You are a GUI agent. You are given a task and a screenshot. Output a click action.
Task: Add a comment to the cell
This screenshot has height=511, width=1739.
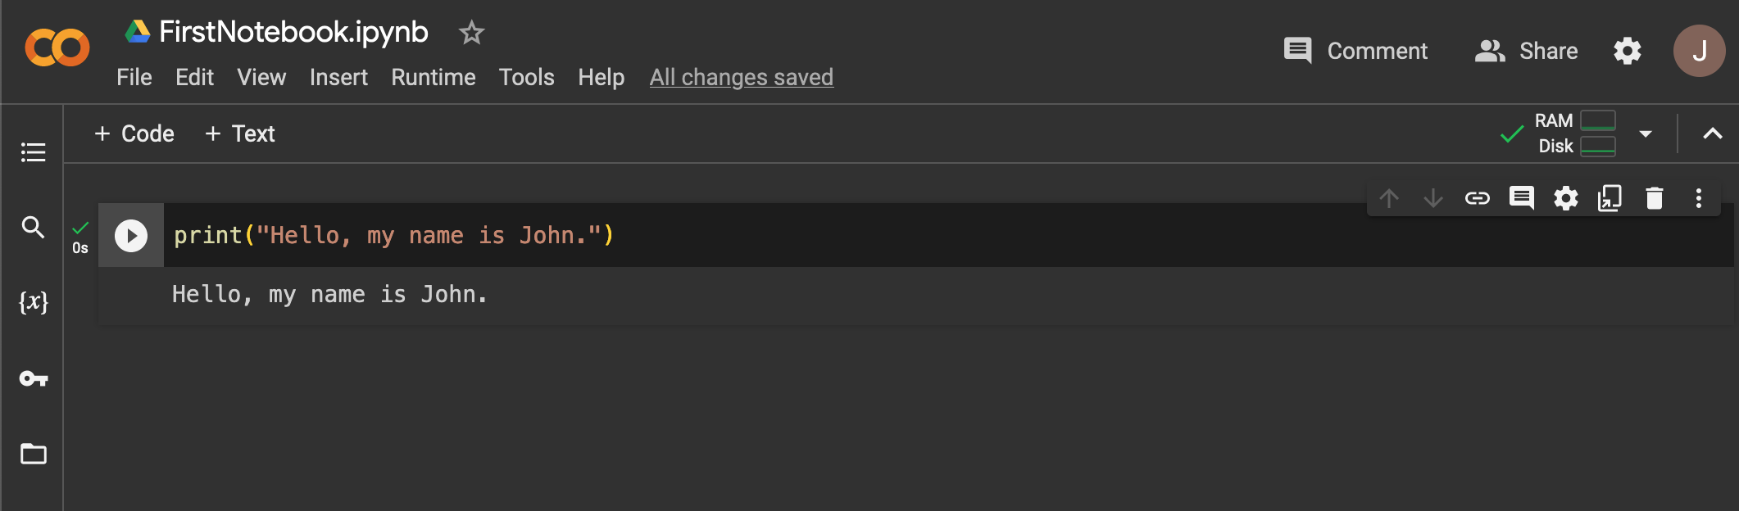pyautogui.click(x=1522, y=198)
